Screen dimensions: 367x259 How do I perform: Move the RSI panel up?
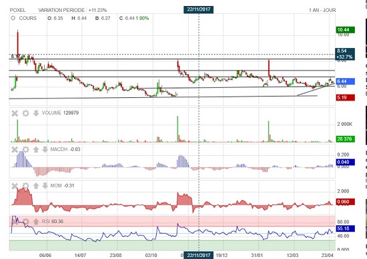(36, 222)
